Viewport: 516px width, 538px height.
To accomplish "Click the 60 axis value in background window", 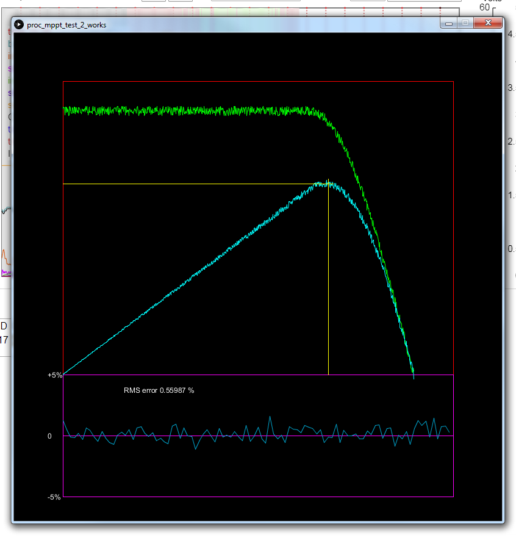I will [485, 7].
